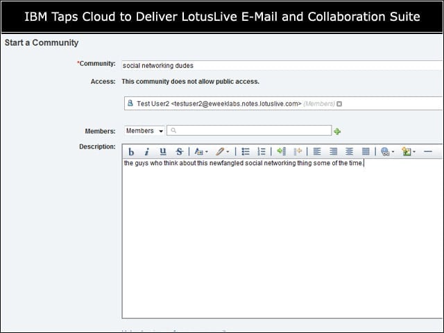This screenshot has height=333, width=444.
Task: Insert a horizontal rule line
Action: tap(428, 152)
